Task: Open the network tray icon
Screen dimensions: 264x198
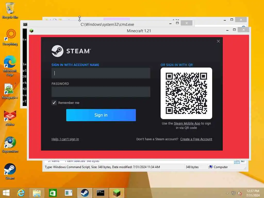Action: coord(233,193)
